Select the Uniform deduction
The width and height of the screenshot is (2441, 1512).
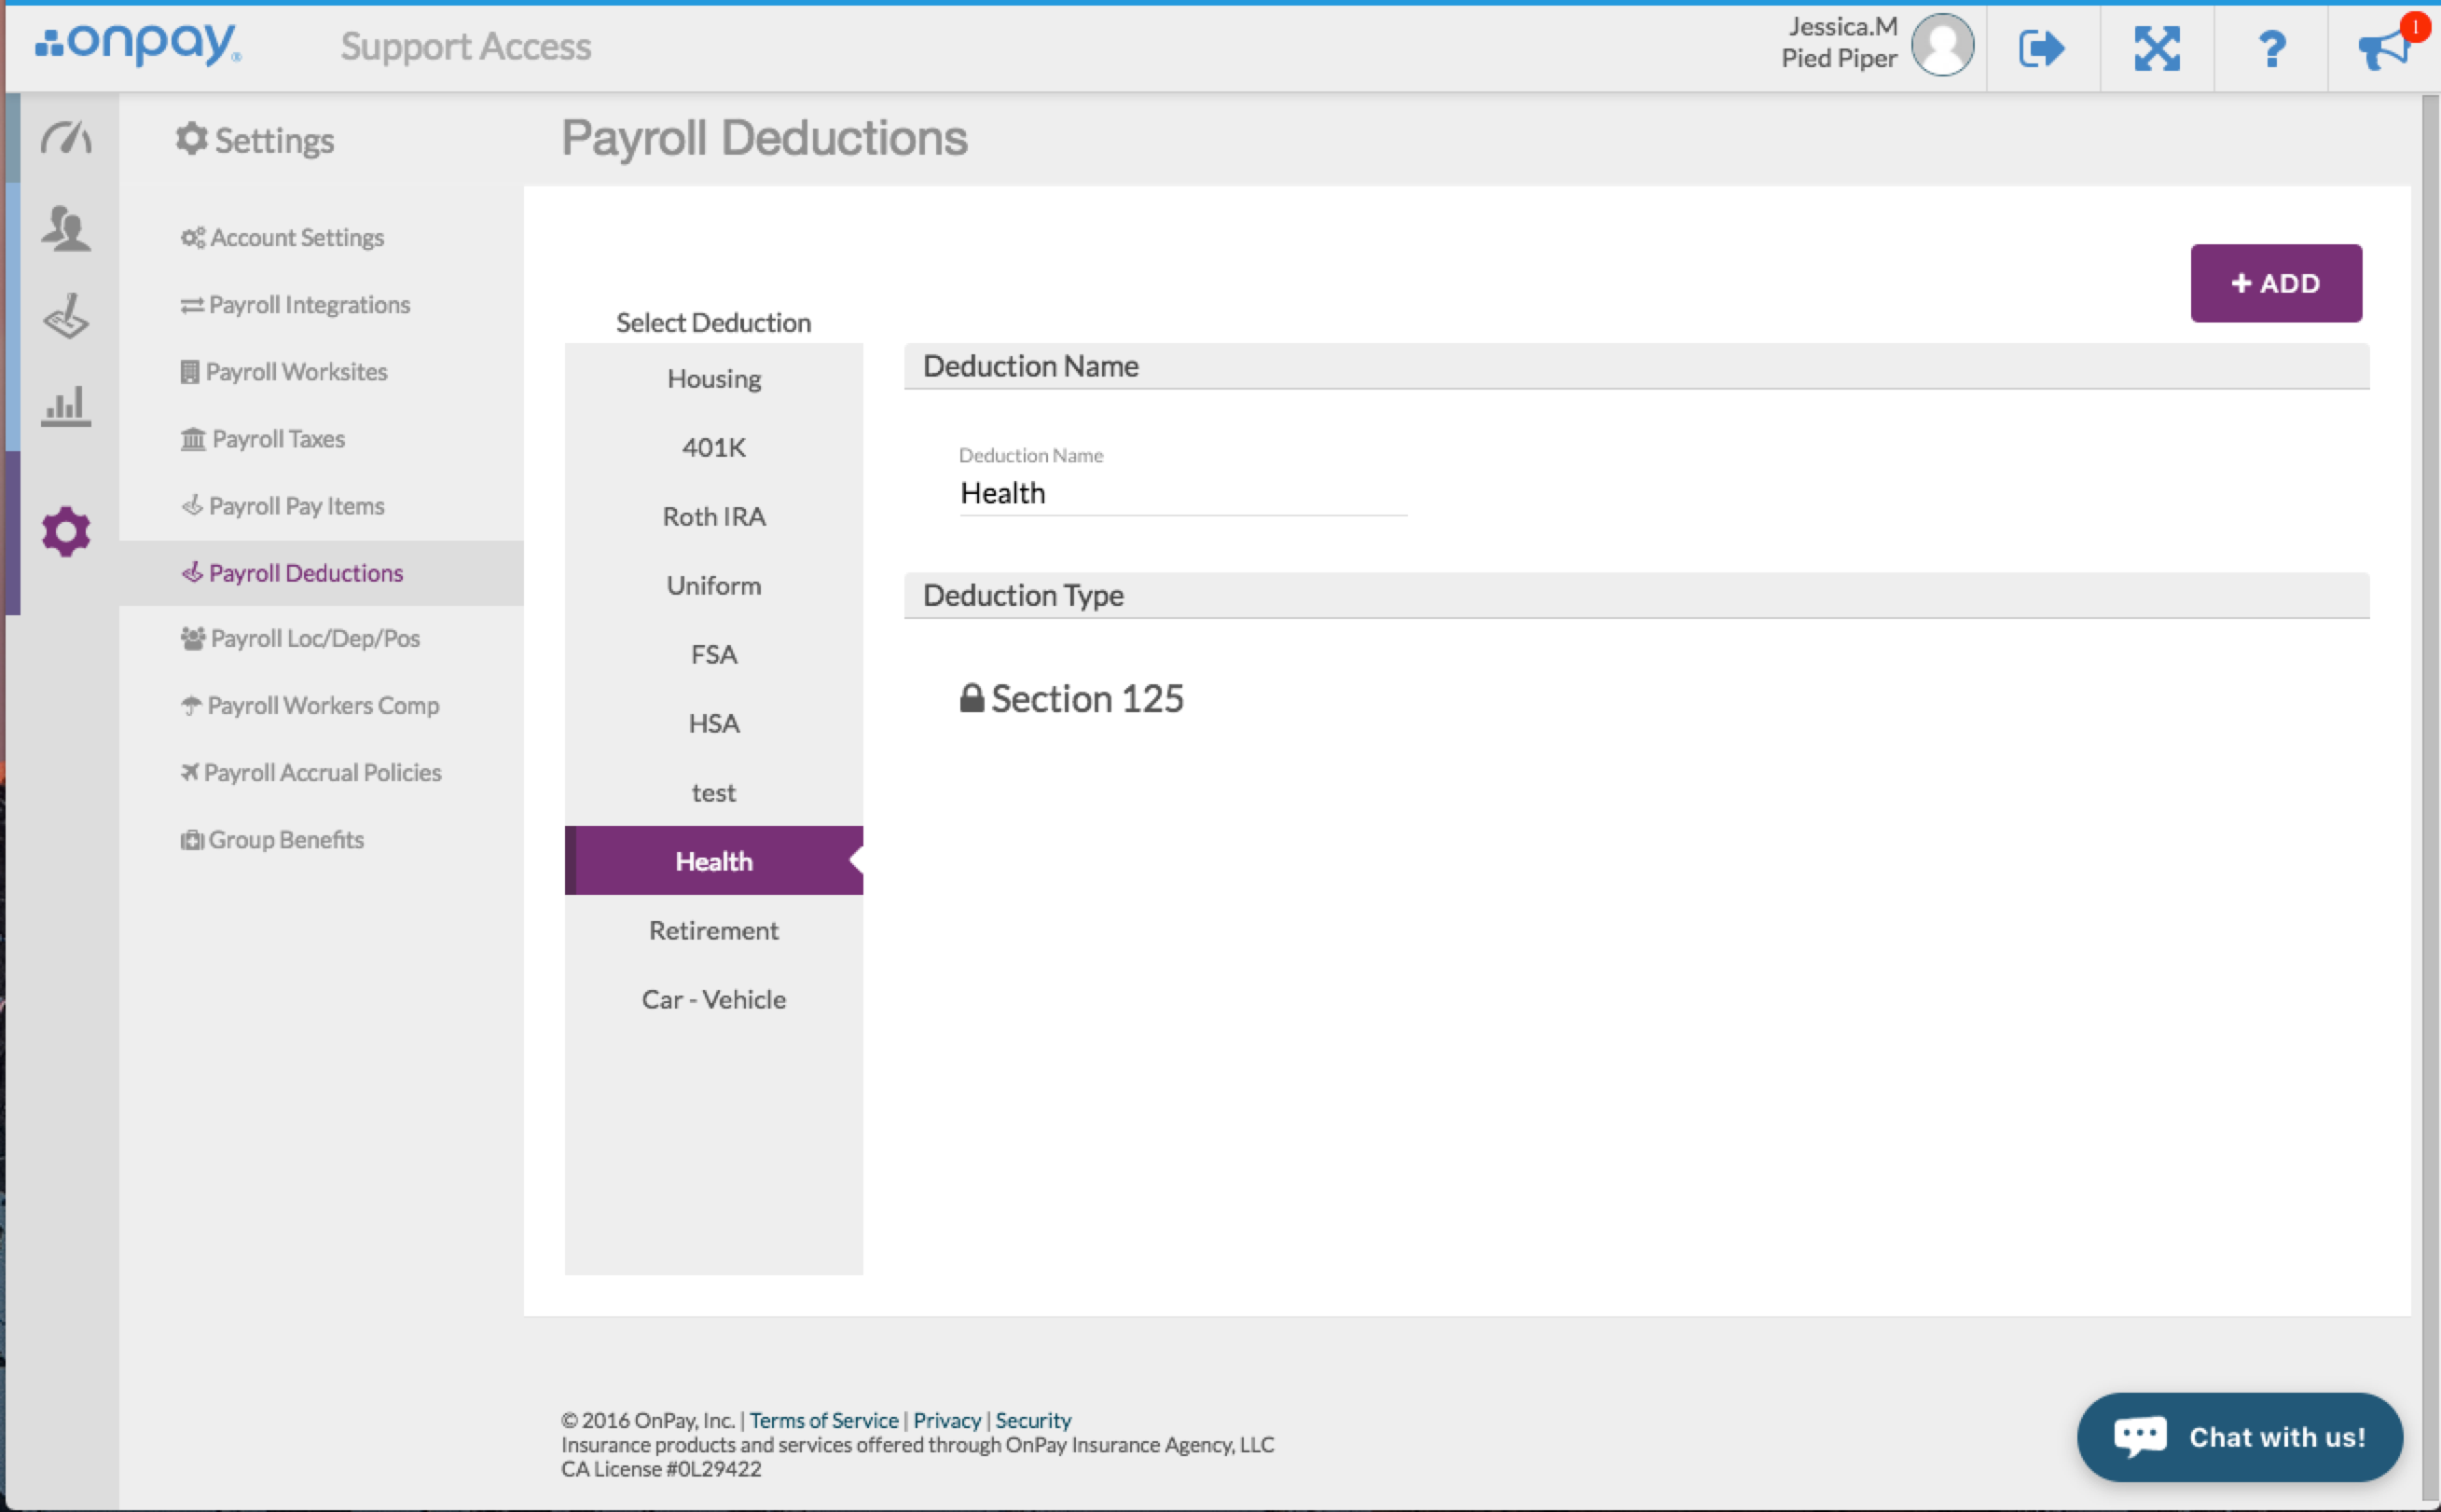click(714, 586)
